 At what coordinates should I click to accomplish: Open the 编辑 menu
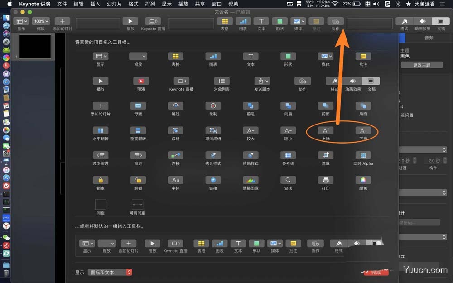point(78,4)
